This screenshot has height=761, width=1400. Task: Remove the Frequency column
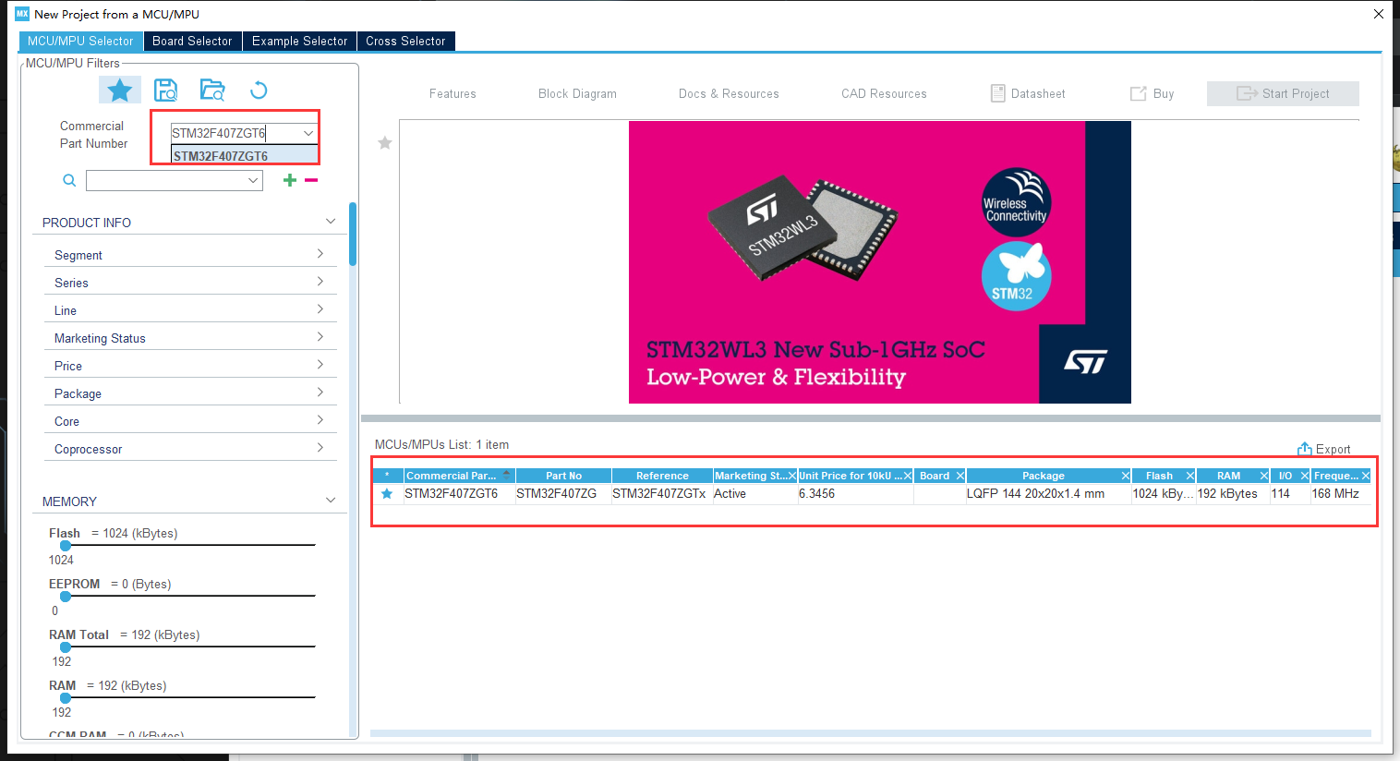tap(1366, 476)
